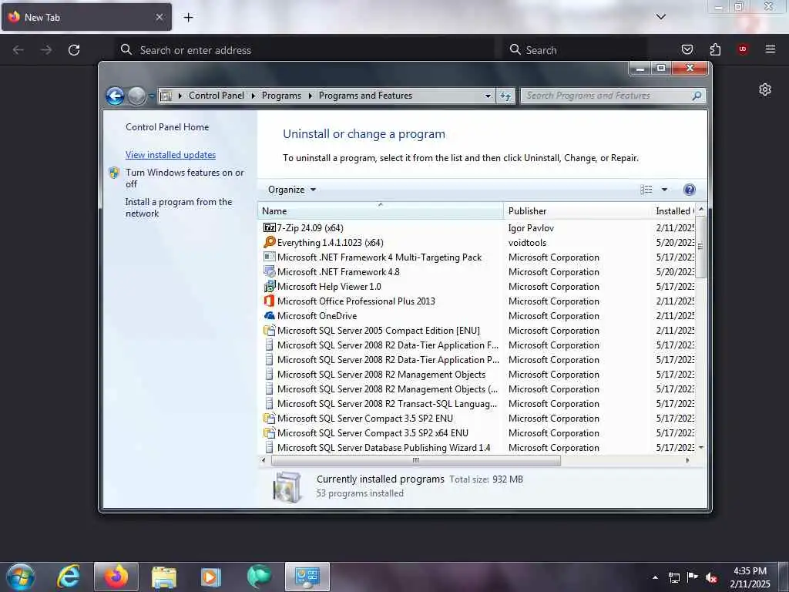Open the Pocket icon in Firefox toolbar

coord(687,49)
